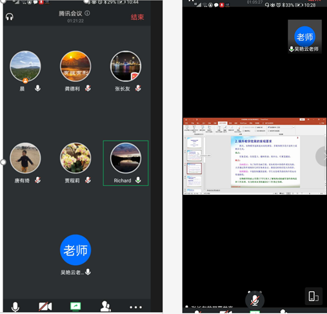Select the blue 老师 avatar at bottom
This screenshot has width=327, height=314.
(x=75, y=250)
